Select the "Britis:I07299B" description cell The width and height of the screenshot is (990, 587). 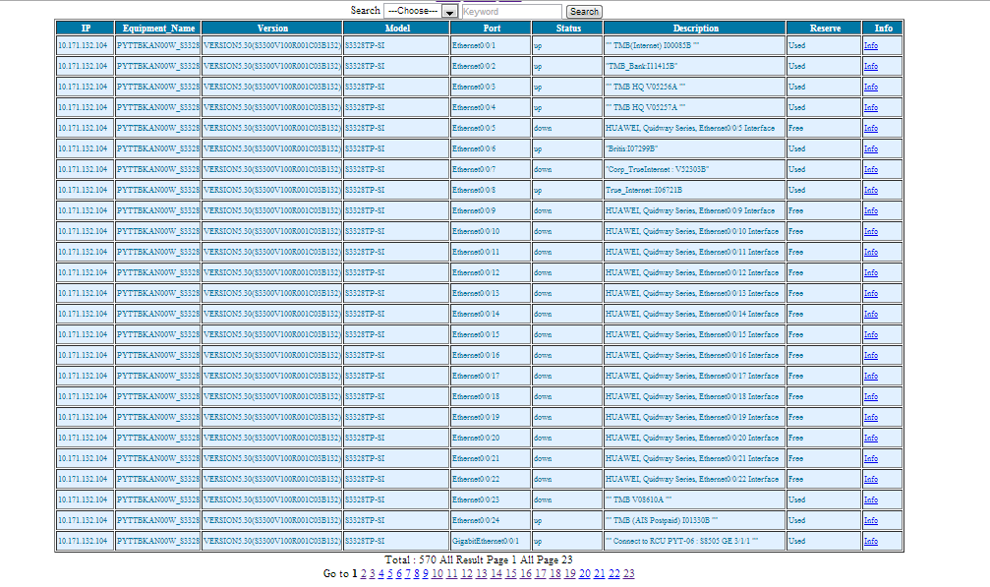694,148
